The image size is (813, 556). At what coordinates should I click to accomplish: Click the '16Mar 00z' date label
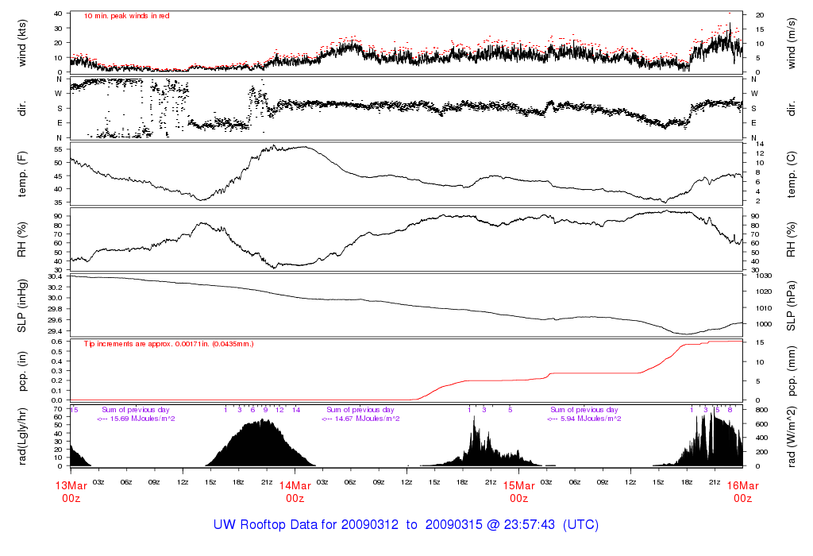742,492
